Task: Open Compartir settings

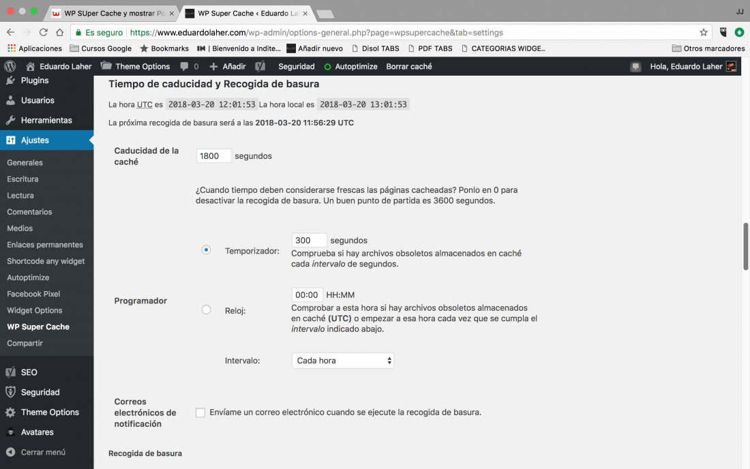Action: (25, 344)
